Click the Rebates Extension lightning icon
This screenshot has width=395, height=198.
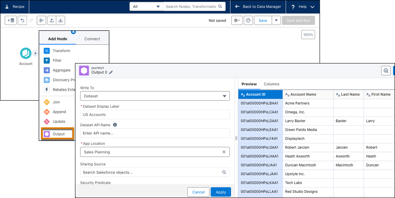point(47,90)
